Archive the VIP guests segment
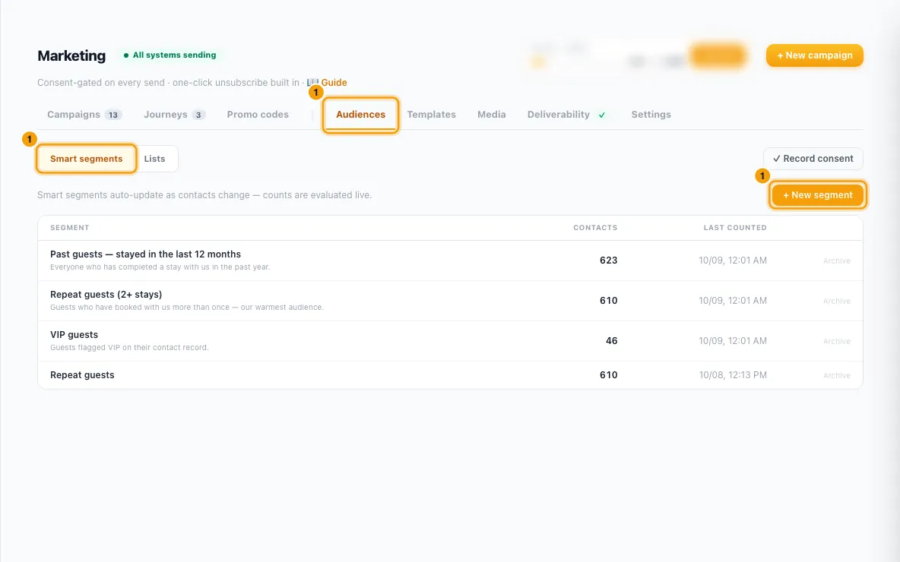The height and width of the screenshot is (562, 900). tap(836, 341)
